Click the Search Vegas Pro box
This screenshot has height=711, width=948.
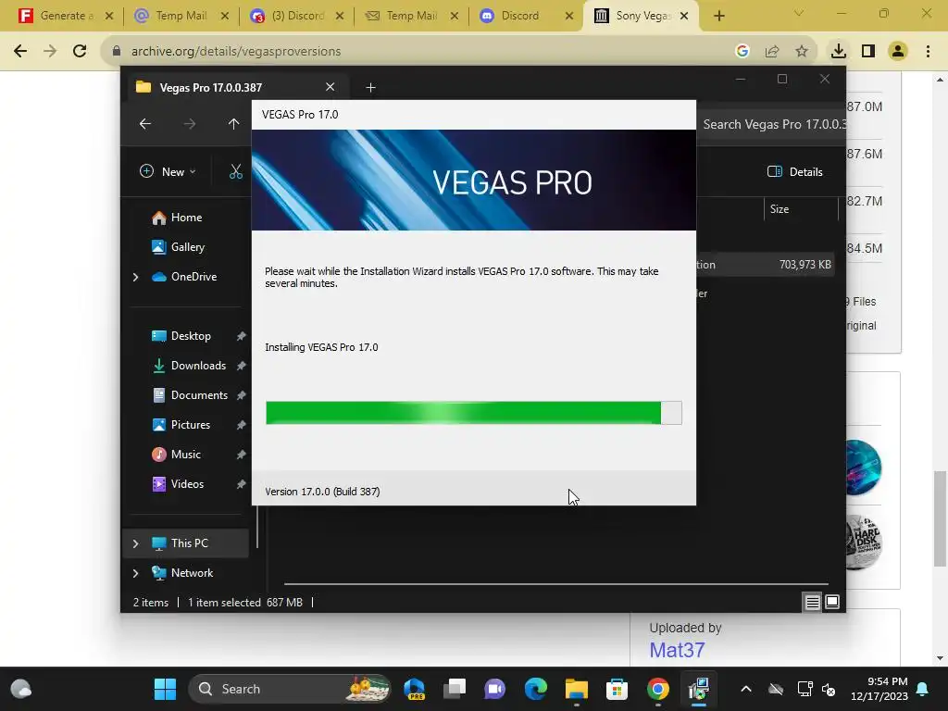click(771, 124)
